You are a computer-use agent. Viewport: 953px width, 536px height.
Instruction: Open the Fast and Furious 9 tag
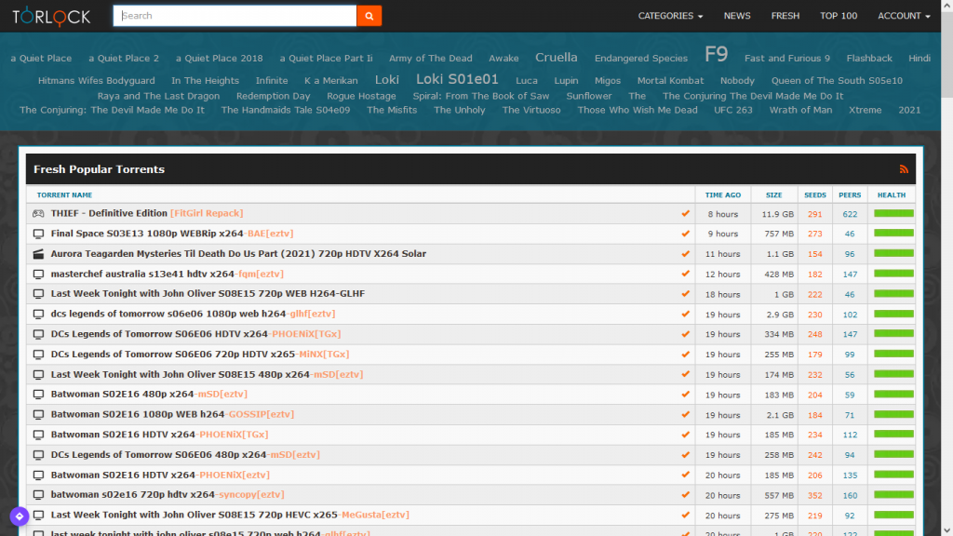click(787, 59)
